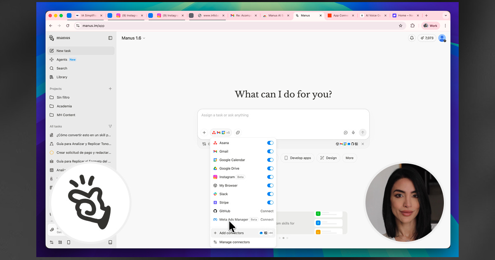
Task: Click the Meta Ads Manager icon
Action: [215, 220]
